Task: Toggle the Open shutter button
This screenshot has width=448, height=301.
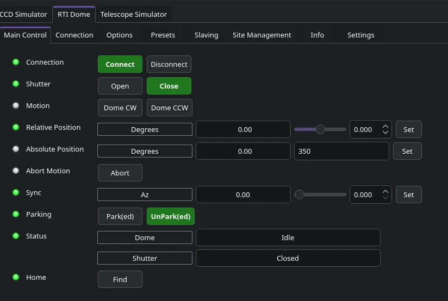Action: [120, 86]
